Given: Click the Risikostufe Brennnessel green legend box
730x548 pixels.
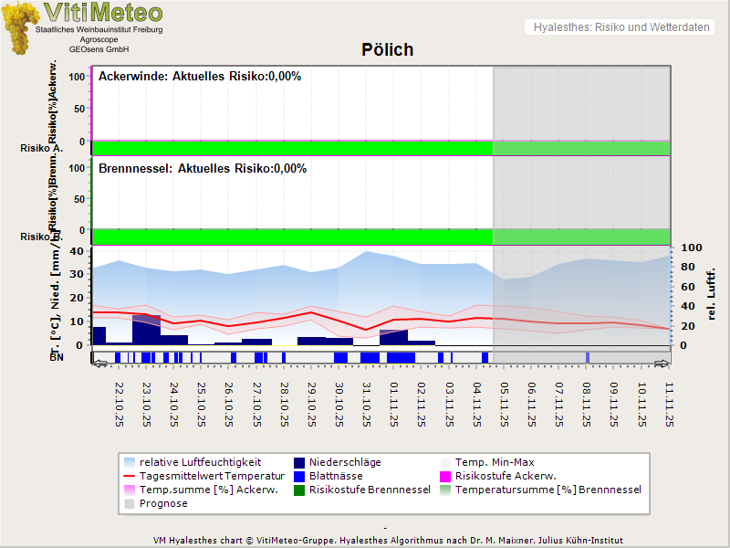Looking at the screenshot, I should point(298,490).
